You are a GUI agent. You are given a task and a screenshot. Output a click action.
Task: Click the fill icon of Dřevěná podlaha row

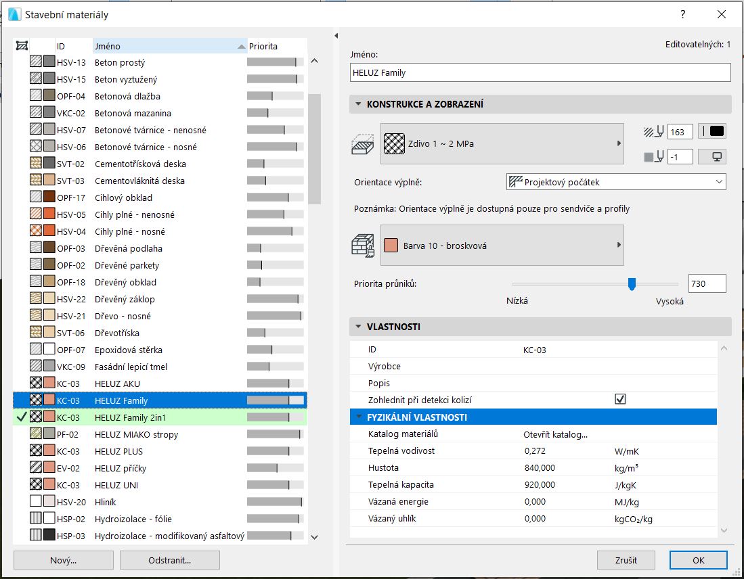[36, 248]
